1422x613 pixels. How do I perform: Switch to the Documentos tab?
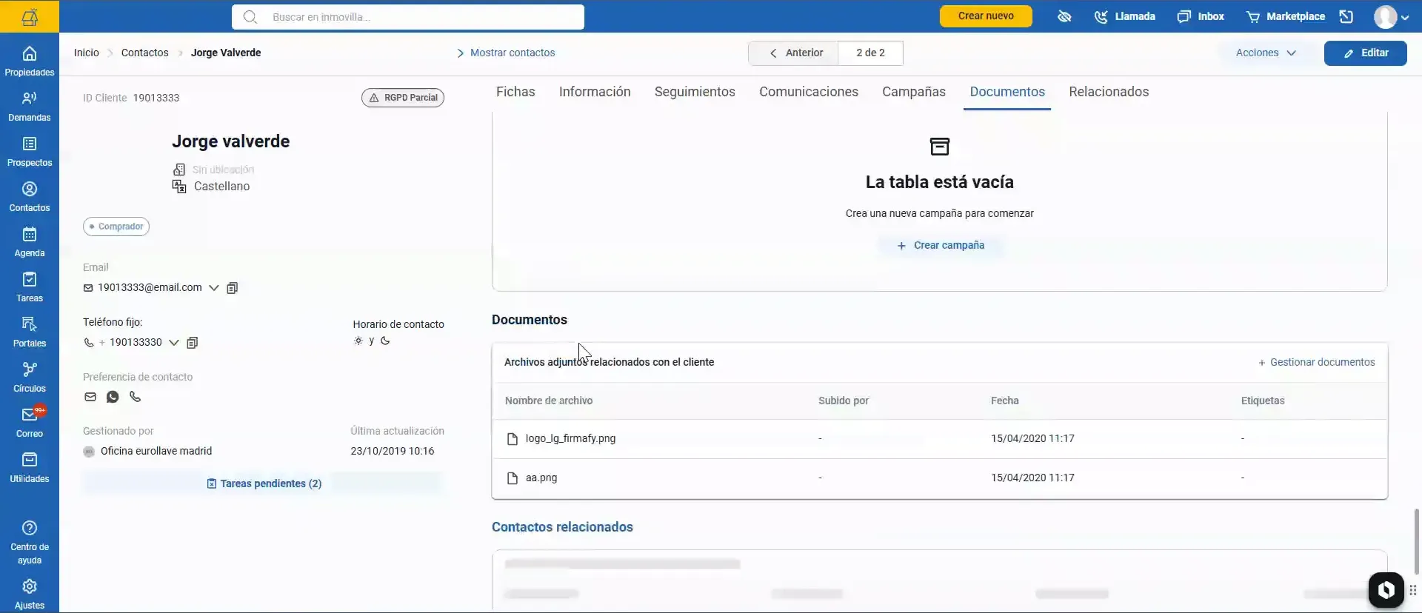(x=1007, y=92)
